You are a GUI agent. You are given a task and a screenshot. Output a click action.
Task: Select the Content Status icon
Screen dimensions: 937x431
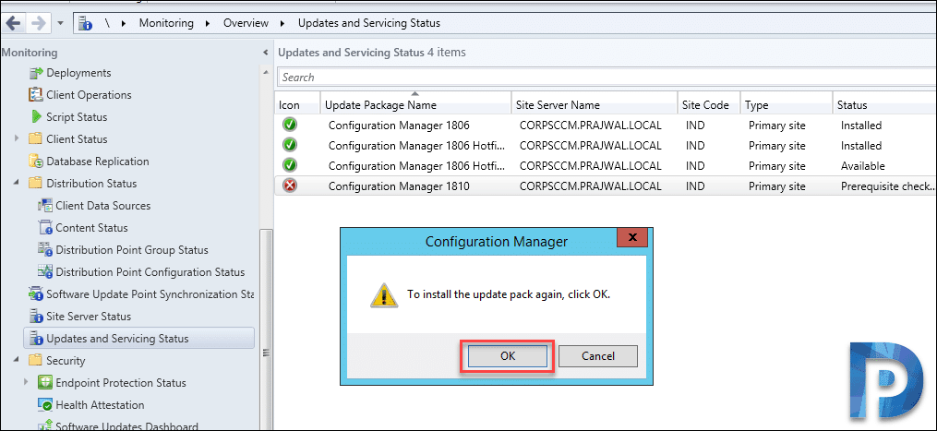(x=46, y=228)
